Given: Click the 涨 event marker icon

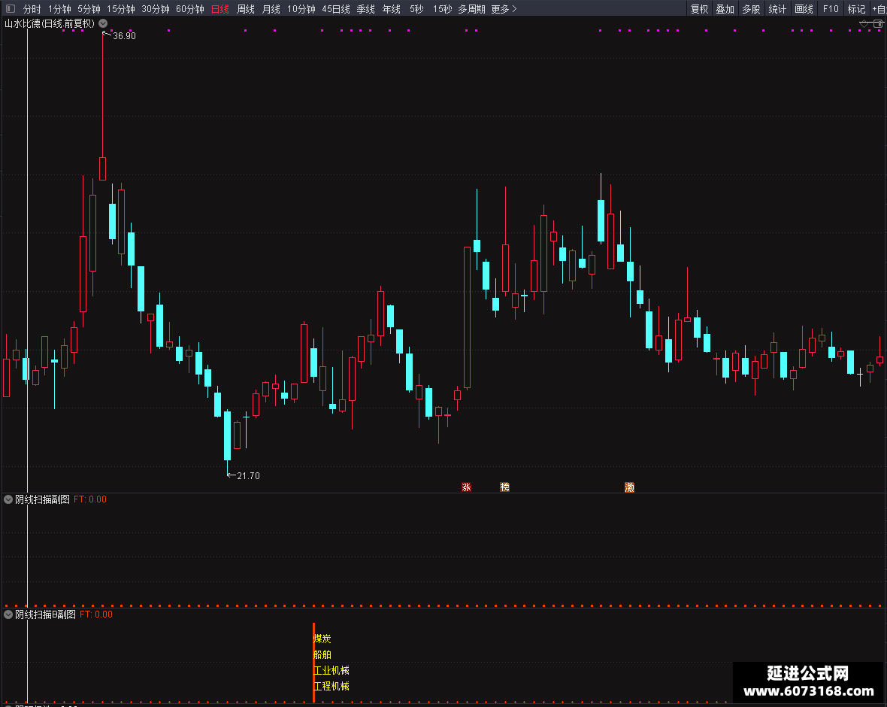Looking at the screenshot, I should pos(466,487).
